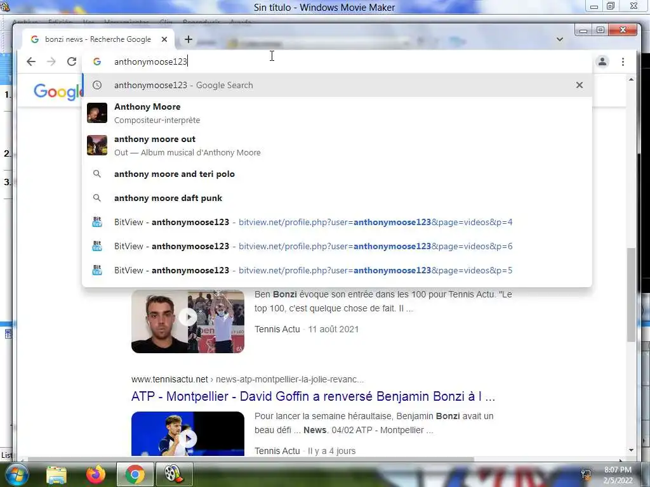Click the scroll down arrow of page scrollbar
650x487 pixels.
click(631, 450)
